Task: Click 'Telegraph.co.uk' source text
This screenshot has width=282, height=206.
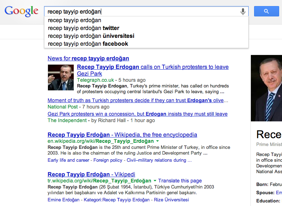Action: pyautogui.click(x=95, y=80)
